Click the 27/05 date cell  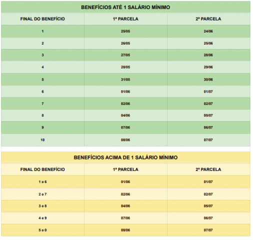pos(125,55)
